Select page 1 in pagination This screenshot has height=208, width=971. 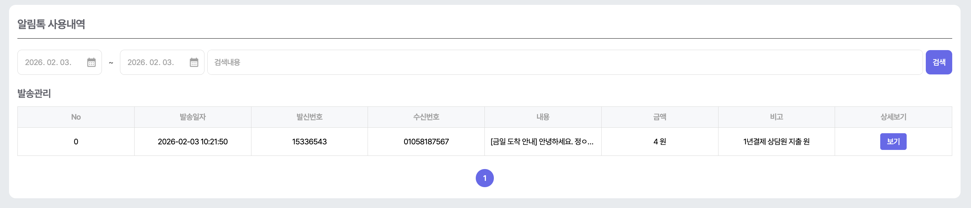click(485, 178)
